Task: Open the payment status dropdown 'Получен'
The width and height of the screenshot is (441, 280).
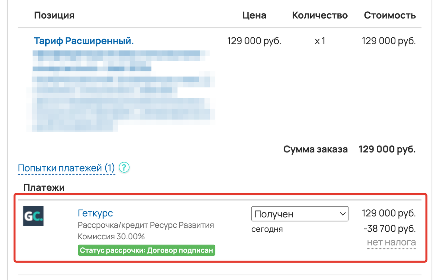Action: tap(300, 214)
